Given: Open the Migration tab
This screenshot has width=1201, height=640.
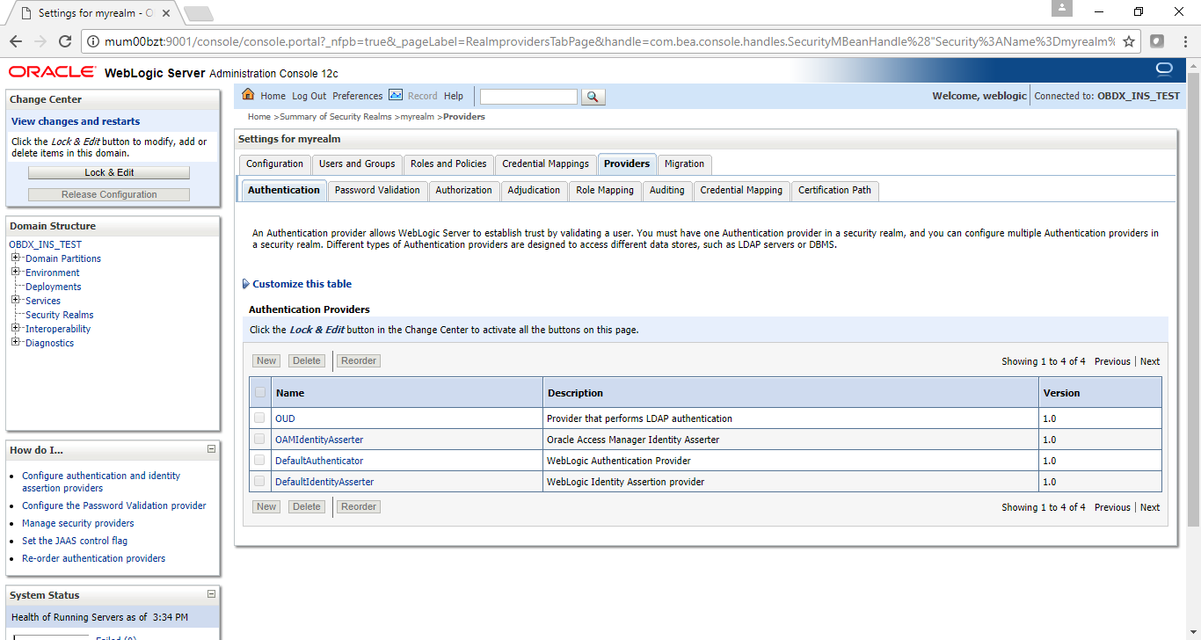Looking at the screenshot, I should coord(684,164).
